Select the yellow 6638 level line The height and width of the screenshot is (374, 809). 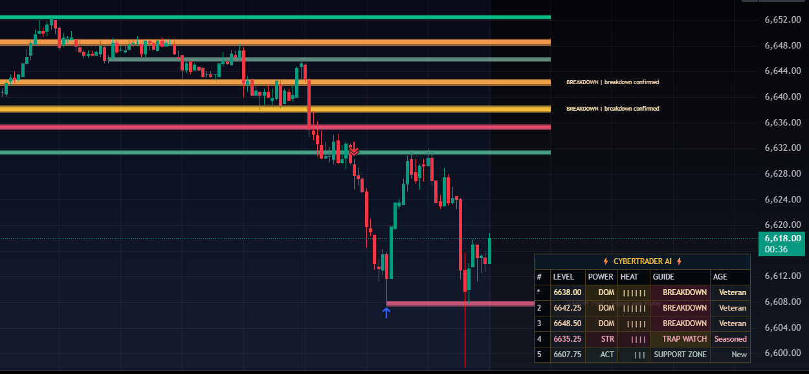[275, 109]
